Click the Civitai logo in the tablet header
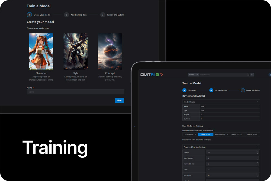Viewport: 271px width, 181px height. point(147,75)
